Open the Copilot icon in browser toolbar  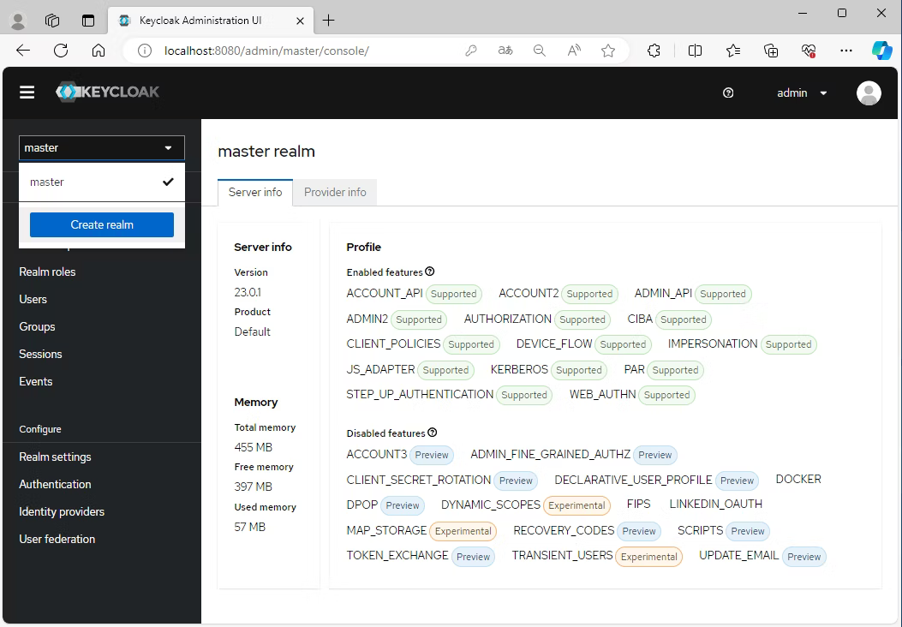click(881, 51)
